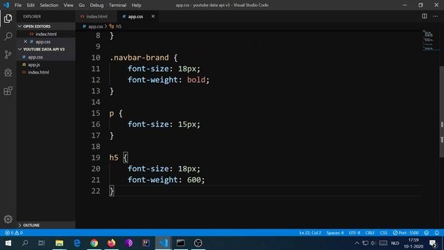Open Windows taskbar search
The height and width of the screenshot is (250, 444).
click(25, 243)
